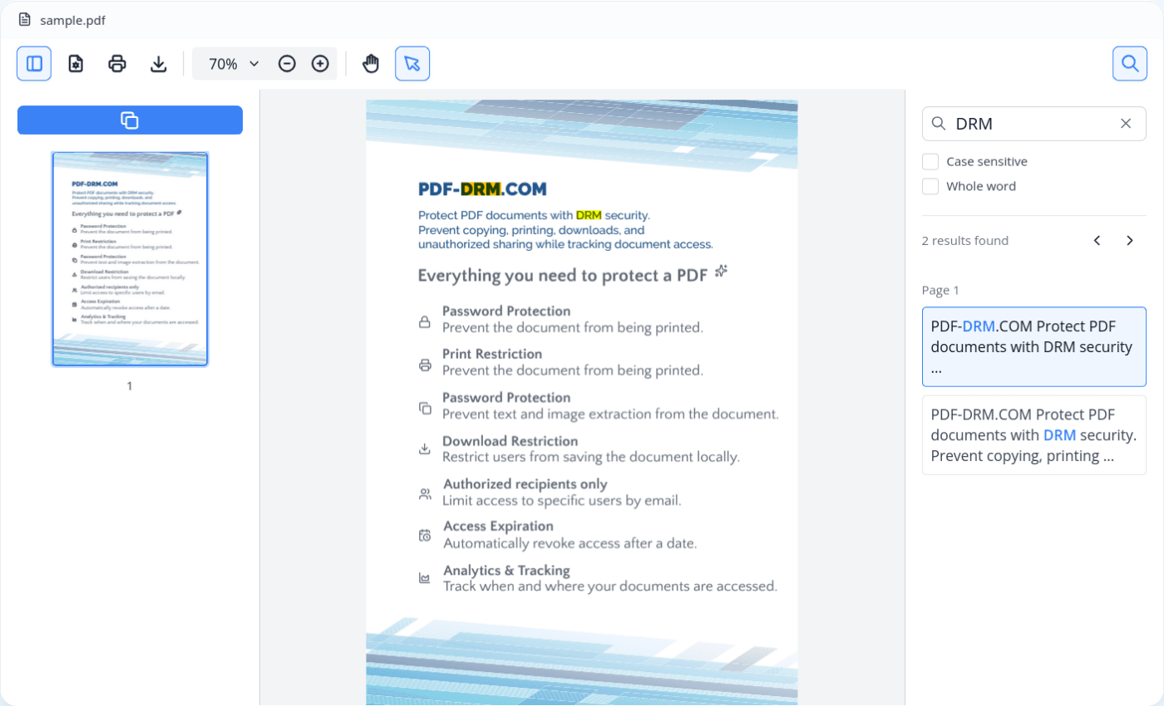The image size is (1164, 706).
Task: Click 'Automatically revoke access after a date.'
Action: click(x=570, y=543)
